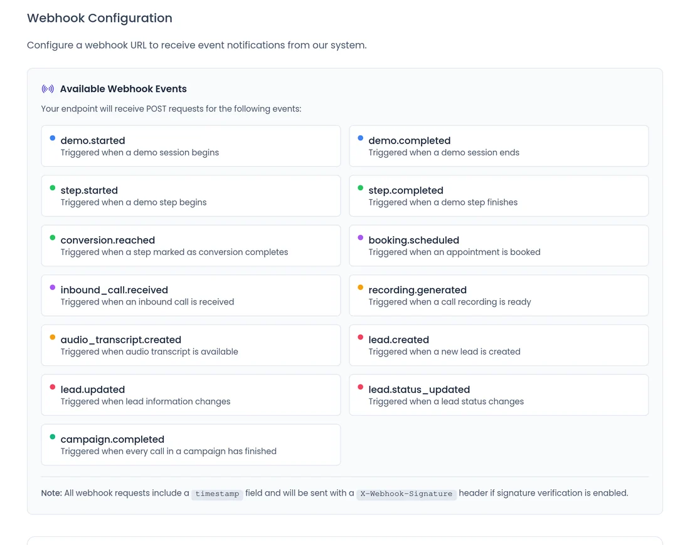Select the campaign.completed event name
The image size is (690, 545).
click(x=112, y=439)
